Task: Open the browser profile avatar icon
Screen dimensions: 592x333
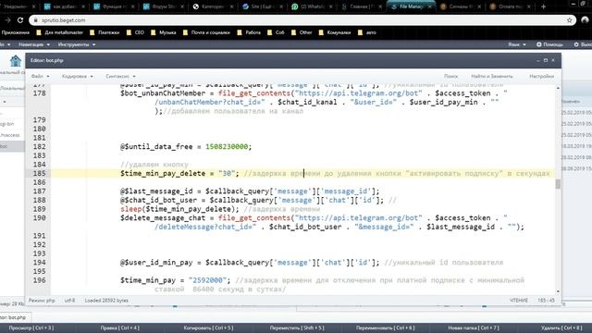Action: coord(586,20)
